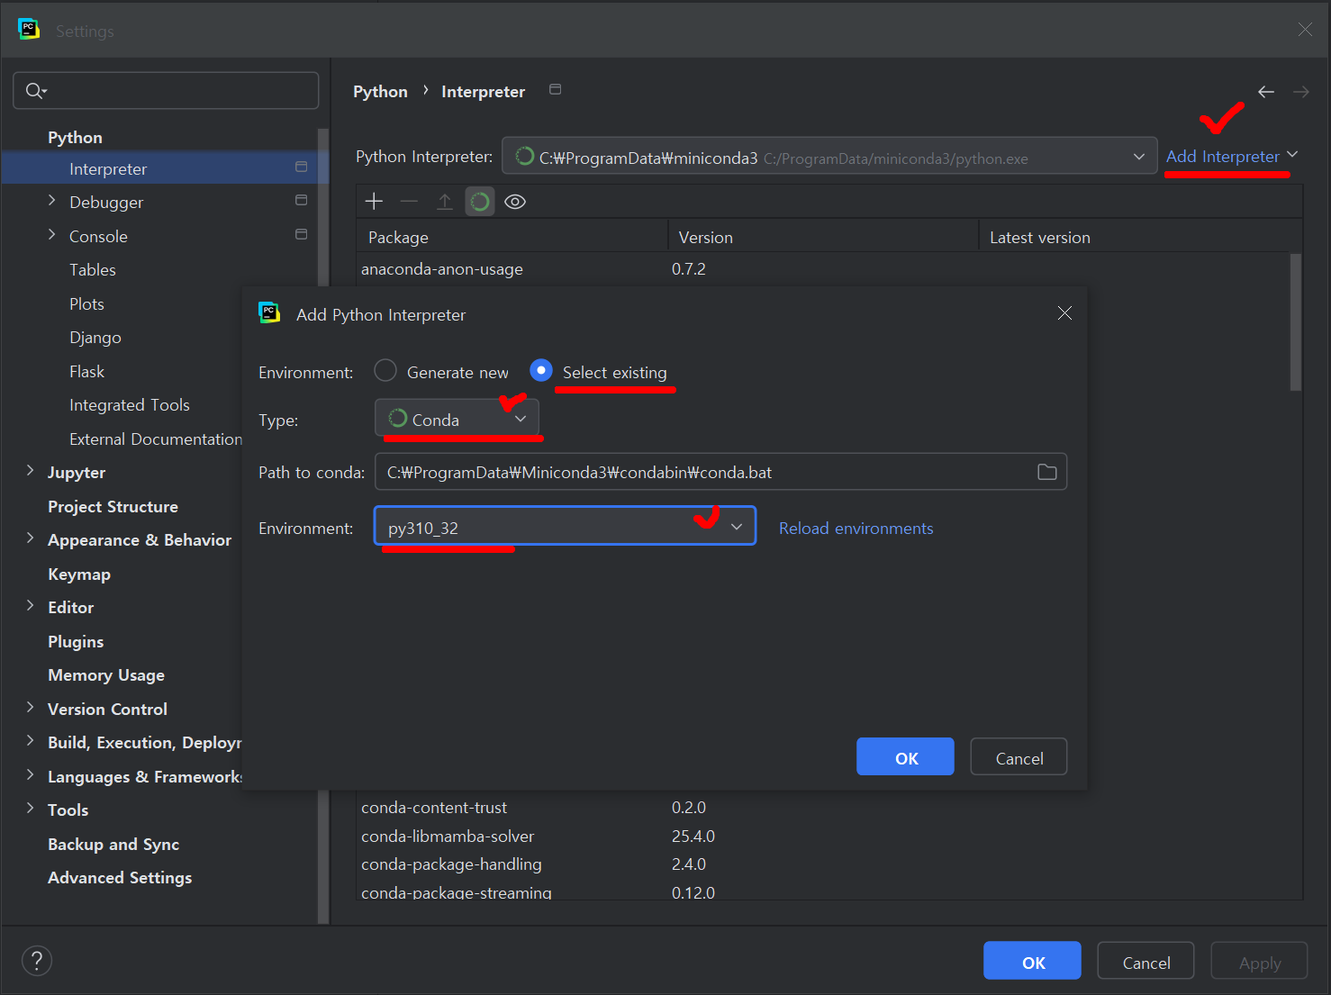Expand the Languages & Frameworks node
The height and width of the screenshot is (995, 1331).
(x=30, y=774)
